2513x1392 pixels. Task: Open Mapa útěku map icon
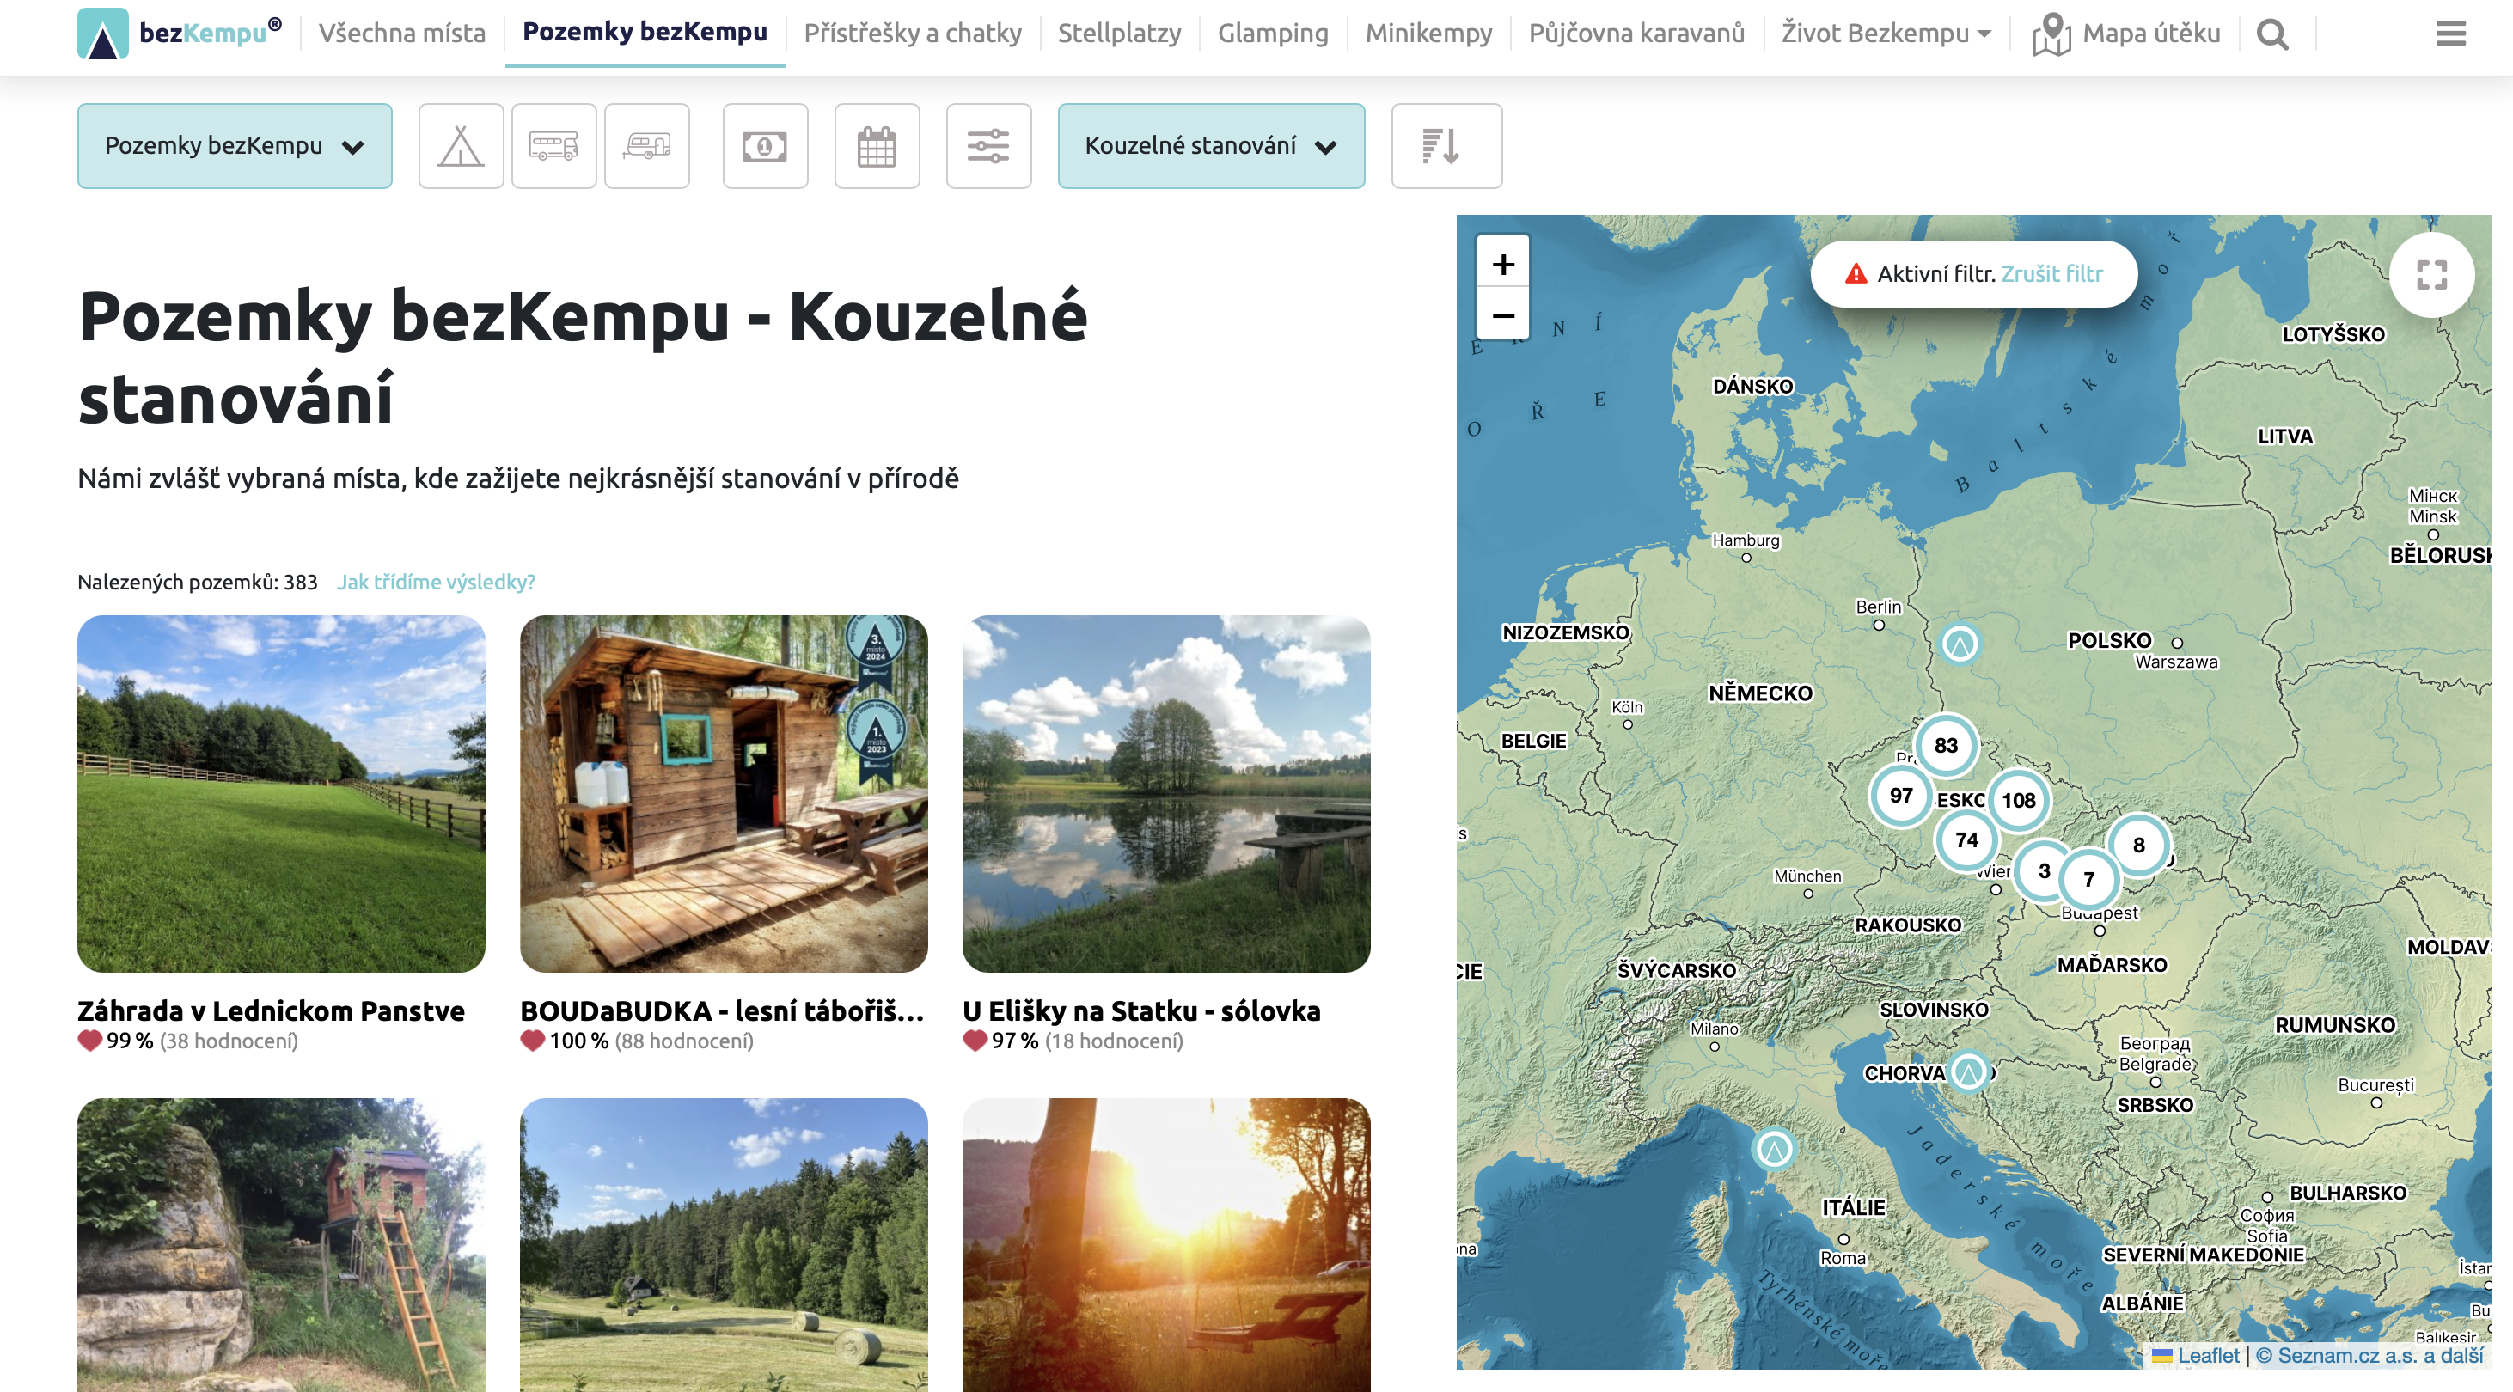coord(2127,34)
